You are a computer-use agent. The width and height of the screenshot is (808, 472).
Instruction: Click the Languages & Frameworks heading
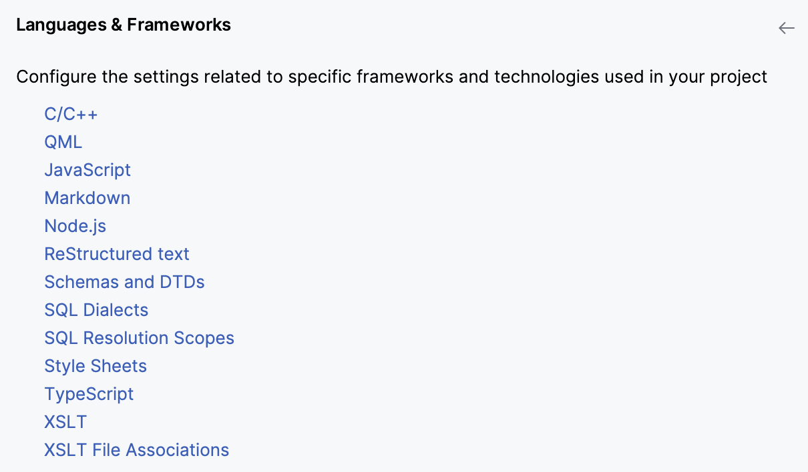pyautogui.click(x=124, y=25)
